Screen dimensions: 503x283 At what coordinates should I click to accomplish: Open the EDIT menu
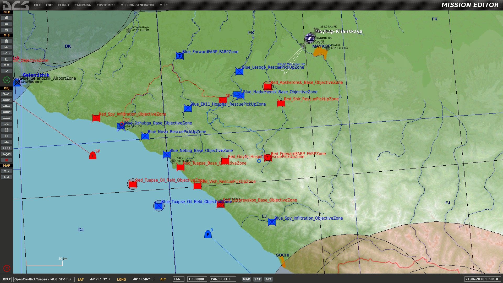click(49, 5)
